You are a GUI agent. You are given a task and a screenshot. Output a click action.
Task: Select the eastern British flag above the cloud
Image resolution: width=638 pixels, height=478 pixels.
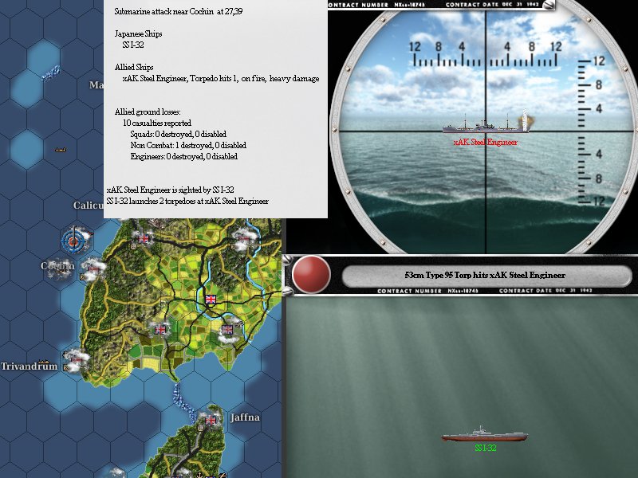point(227,330)
